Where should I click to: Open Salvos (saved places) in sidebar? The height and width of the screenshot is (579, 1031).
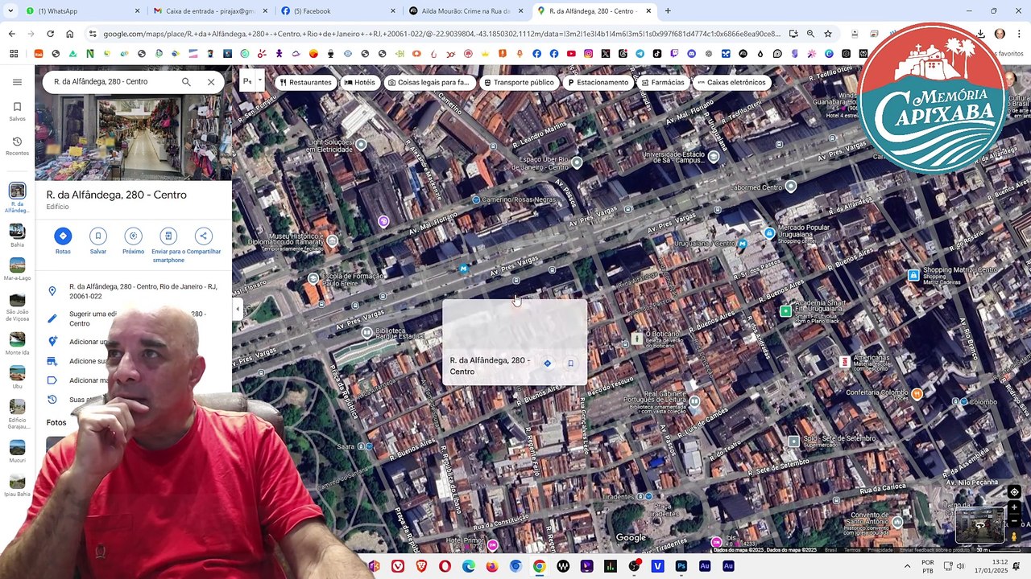(x=17, y=111)
